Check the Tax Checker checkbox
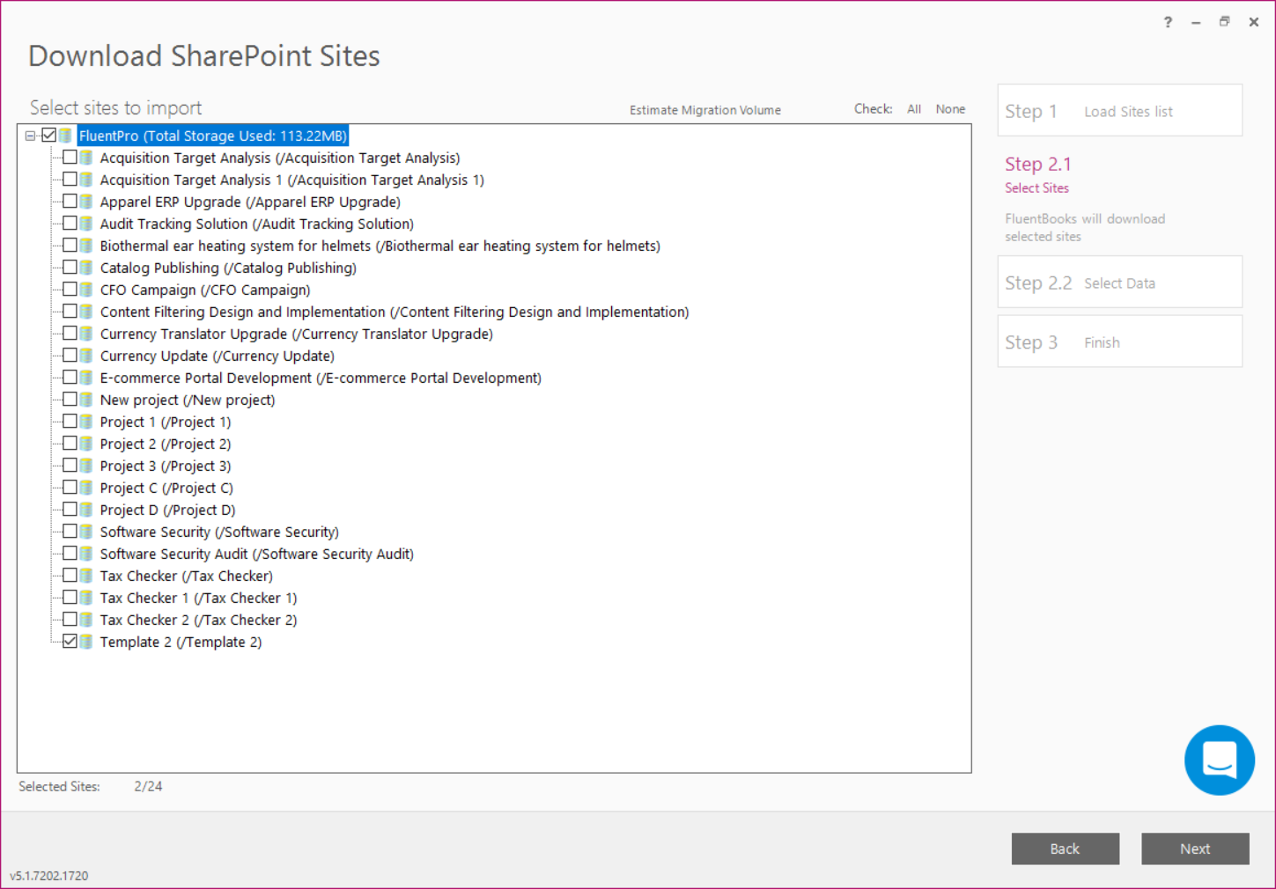The width and height of the screenshot is (1276, 889). coord(70,576)
